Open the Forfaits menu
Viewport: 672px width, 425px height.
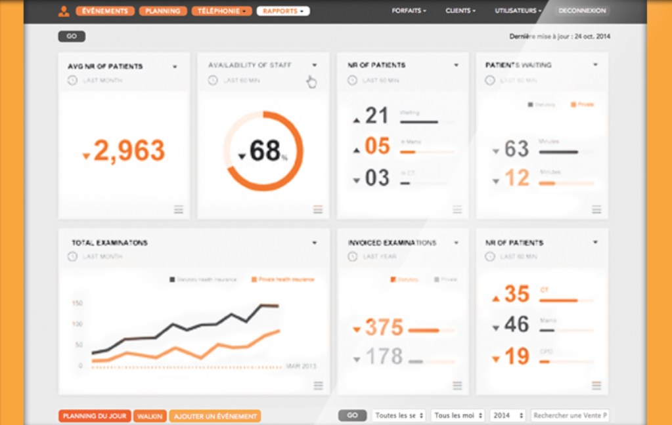click(409, 11)
